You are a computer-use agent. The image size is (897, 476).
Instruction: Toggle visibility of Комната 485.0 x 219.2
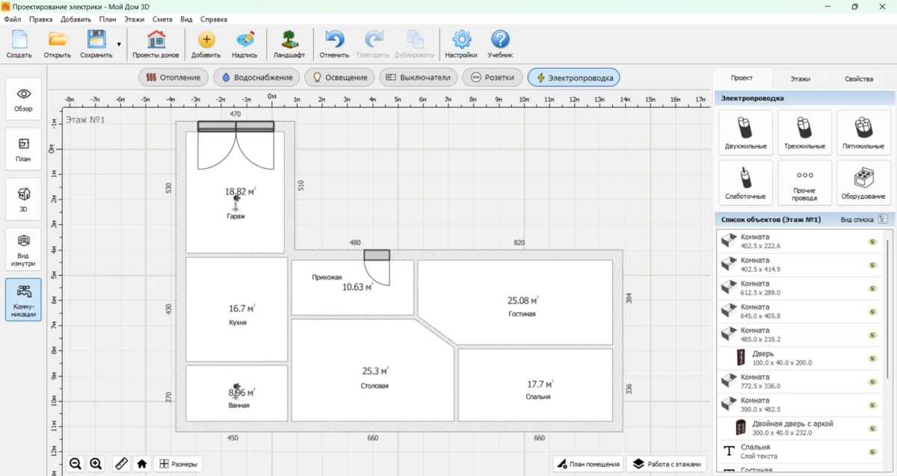[x=872, y=335]
